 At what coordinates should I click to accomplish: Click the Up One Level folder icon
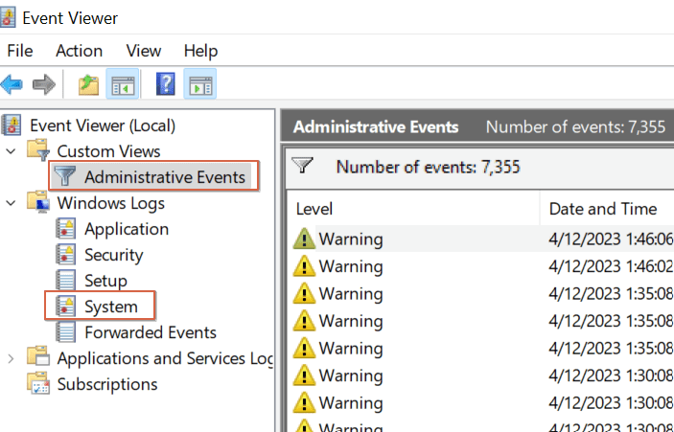(88, 84)
